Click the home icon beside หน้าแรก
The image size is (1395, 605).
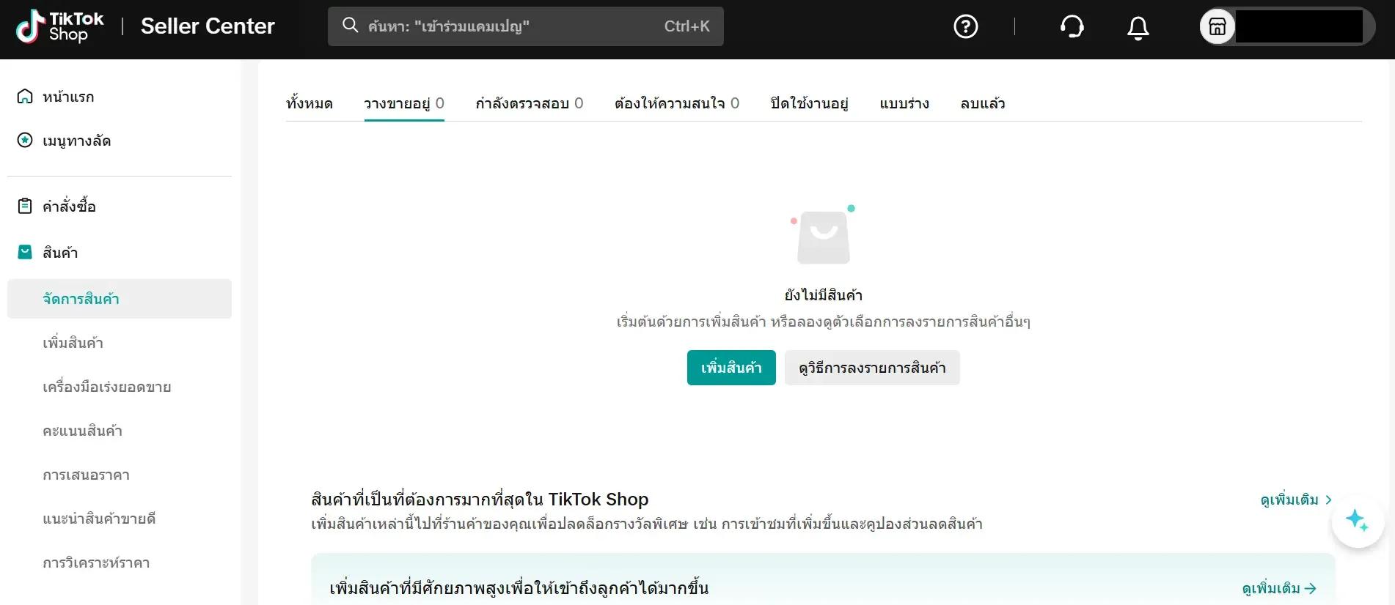click(25, 96)
